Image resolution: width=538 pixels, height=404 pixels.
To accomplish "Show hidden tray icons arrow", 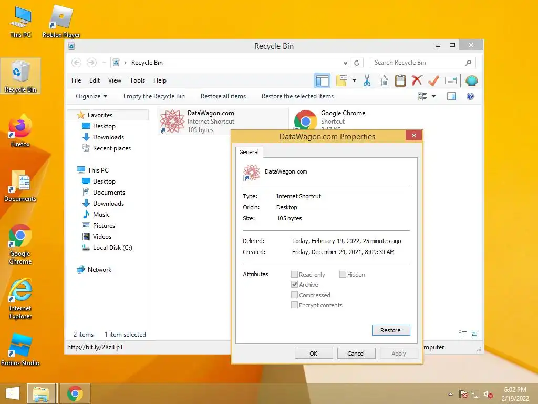I will (x=450, y=395).
